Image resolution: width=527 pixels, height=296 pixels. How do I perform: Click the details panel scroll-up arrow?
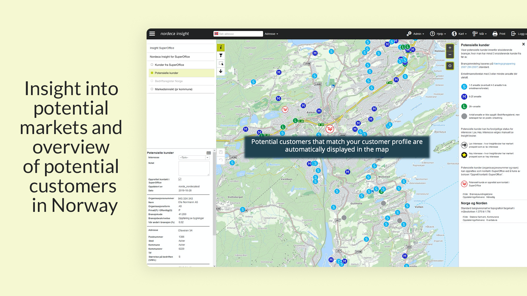coord(214,150)
